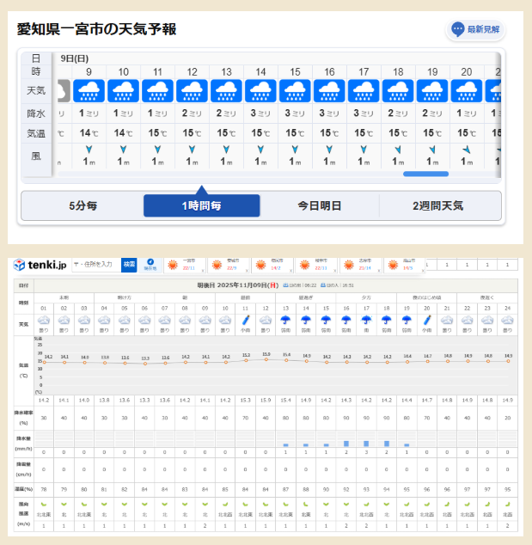532x545 pixels.
Task: Click the 最新見解 button
Action: coord(475,29)
